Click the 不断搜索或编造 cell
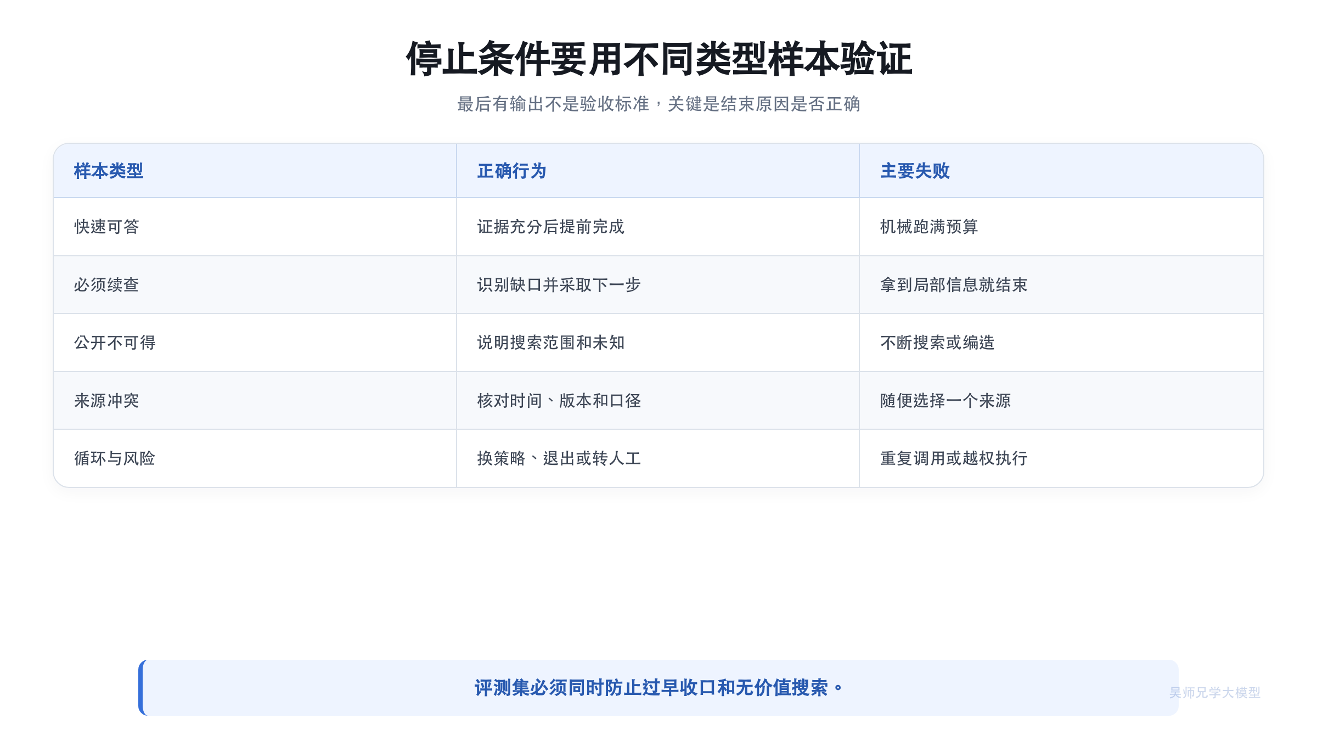Image resolution: width=1317 pixels, height=741 pixels. 1061,343
